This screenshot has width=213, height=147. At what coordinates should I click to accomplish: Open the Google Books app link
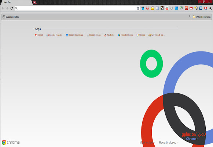[125, 35]
